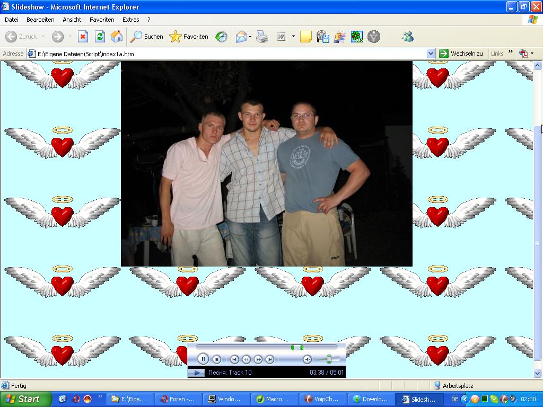The height and width of the screenshot is (407, 543).
Task: Expand the Links toolbar chevron
Action: [511, 51]
